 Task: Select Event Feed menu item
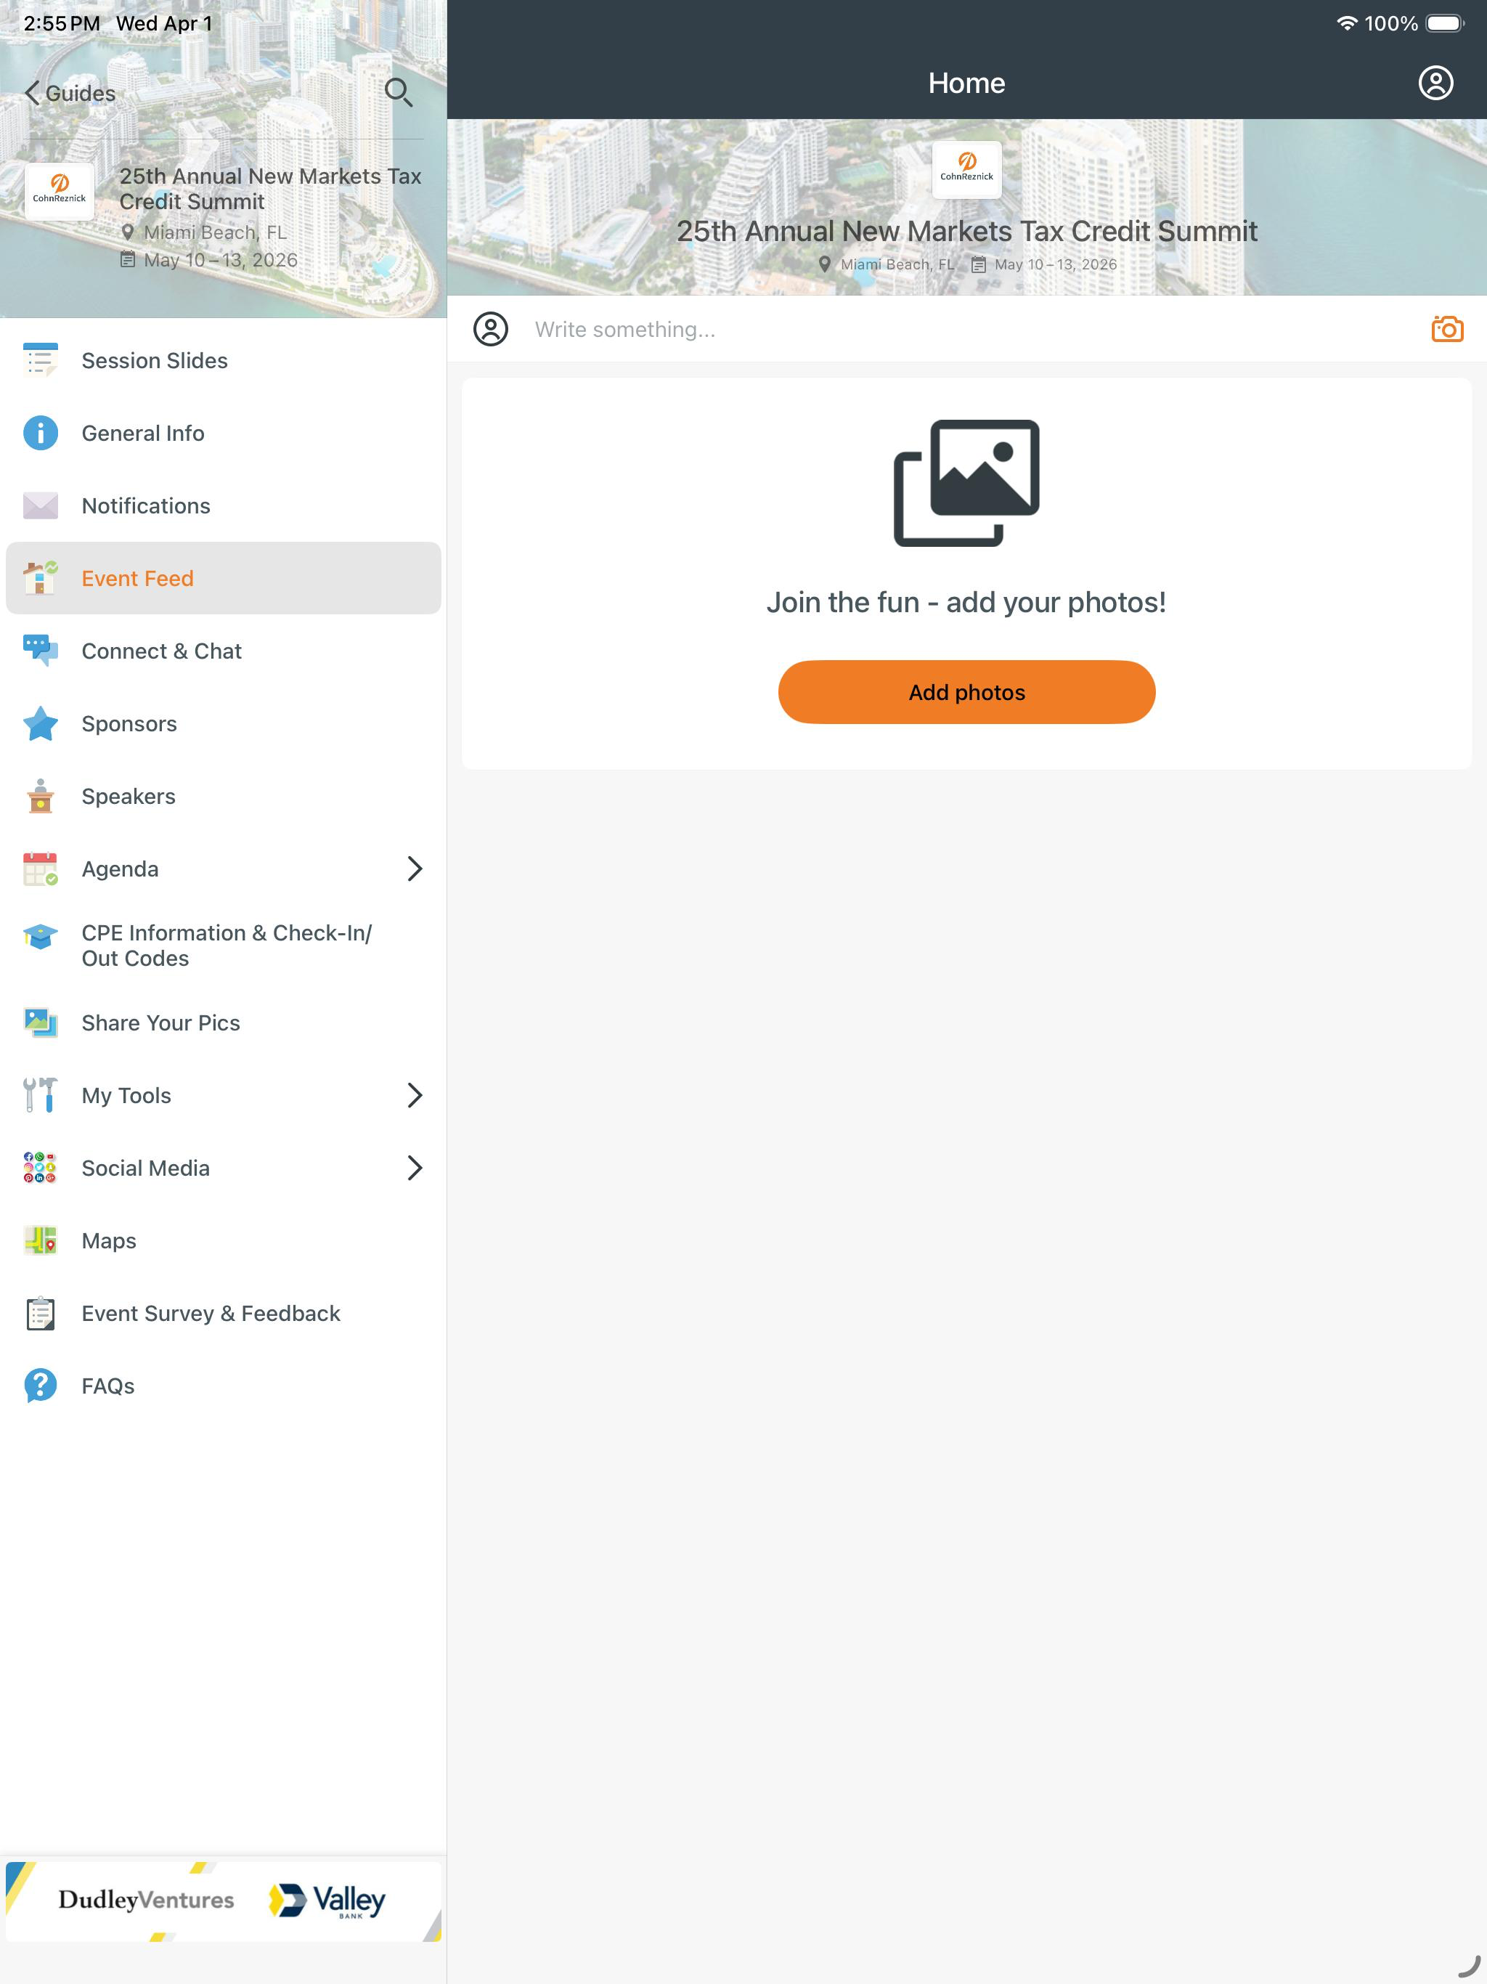coord(224,579)
